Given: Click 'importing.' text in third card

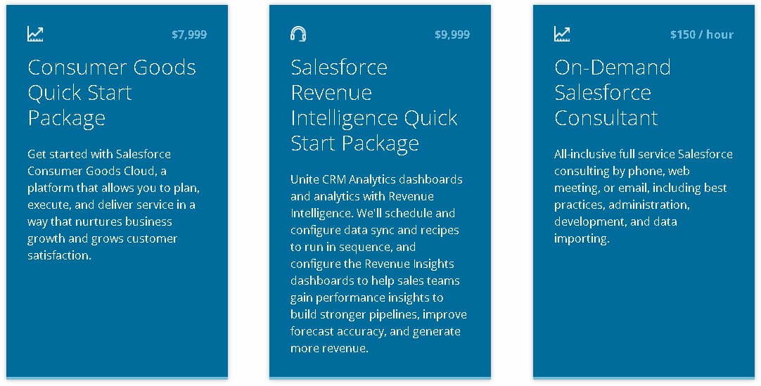Looking at the screenshot, I should click(582, 238).
